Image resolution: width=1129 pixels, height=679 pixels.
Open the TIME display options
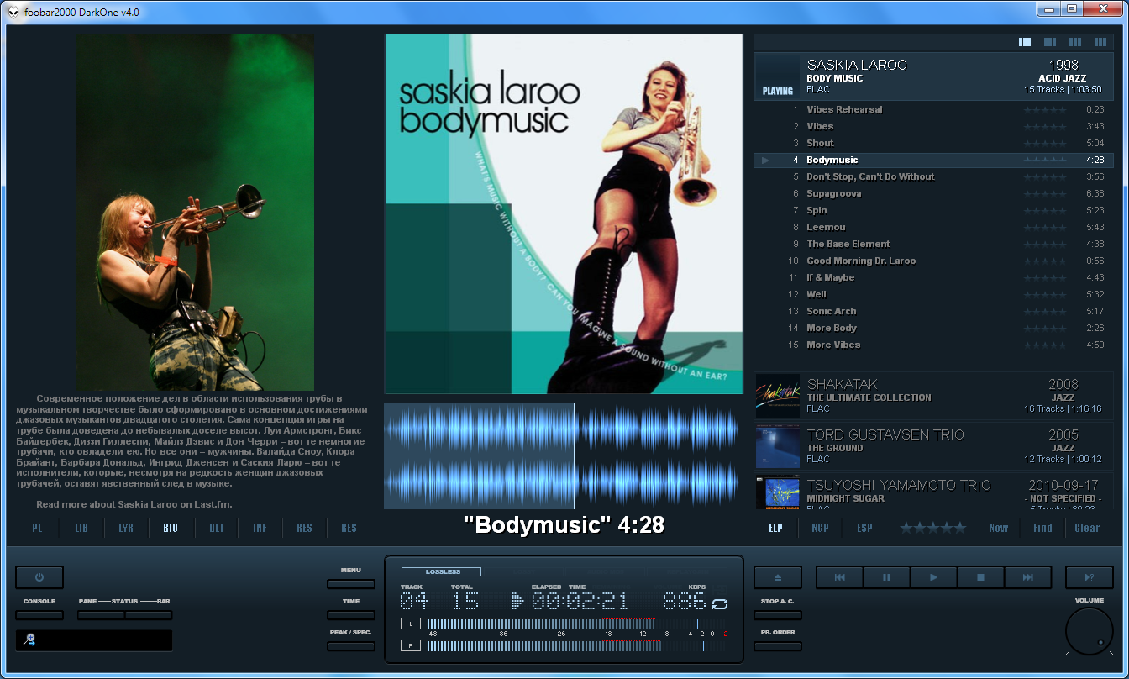(350, 614)
